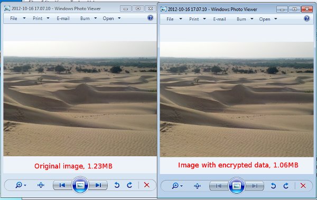This screenshot has height=200, width=317.
Task: Play slide show in left viewer
Action: point(80,185)
